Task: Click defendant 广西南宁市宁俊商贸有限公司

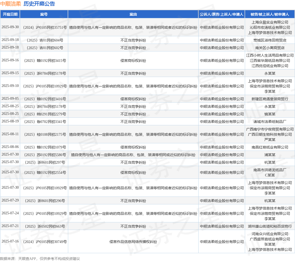Action: click(x=270, y=129)
